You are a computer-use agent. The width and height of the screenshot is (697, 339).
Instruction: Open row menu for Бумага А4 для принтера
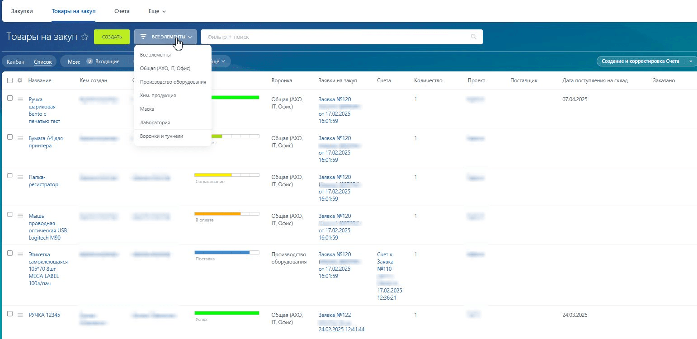pos(20,138)
